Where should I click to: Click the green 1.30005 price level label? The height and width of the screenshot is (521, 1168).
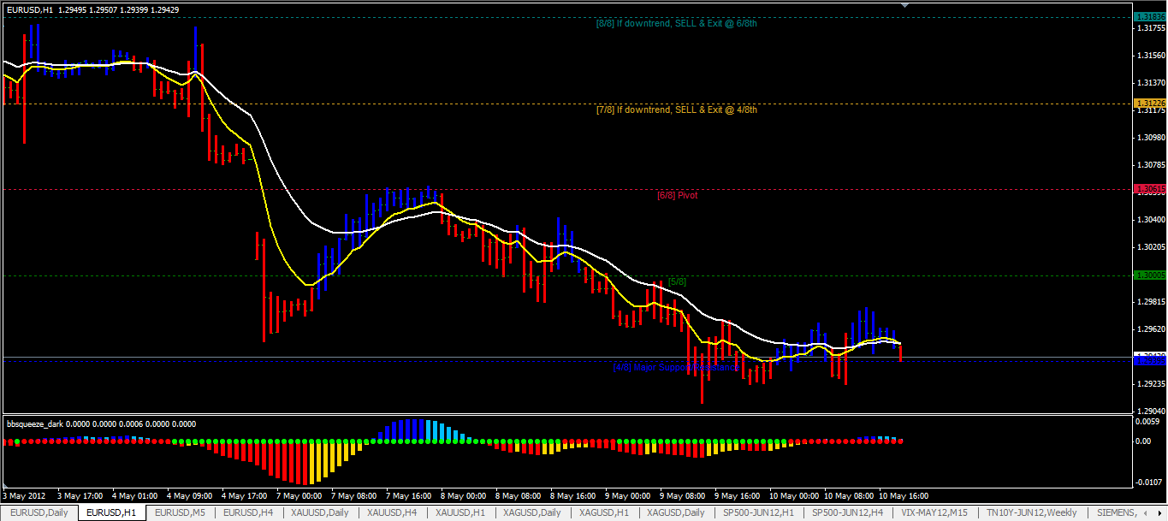(x=1148, y=275)
